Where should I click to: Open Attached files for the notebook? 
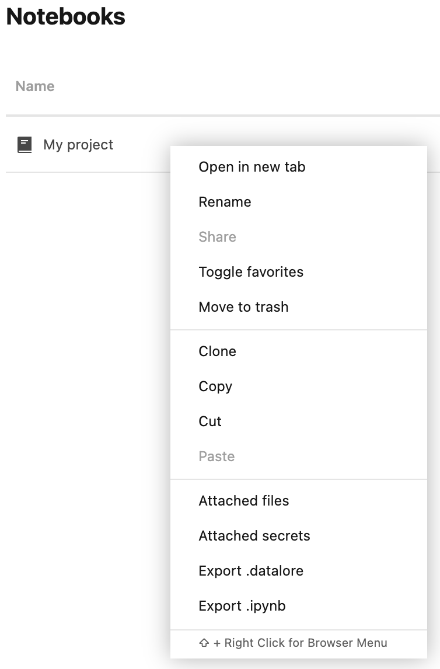[x=243, y=501]
